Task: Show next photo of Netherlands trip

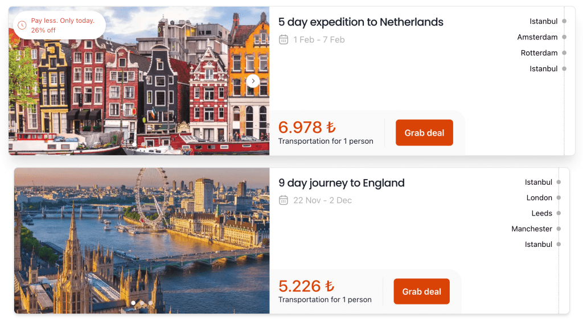Action: pos(253,81)
